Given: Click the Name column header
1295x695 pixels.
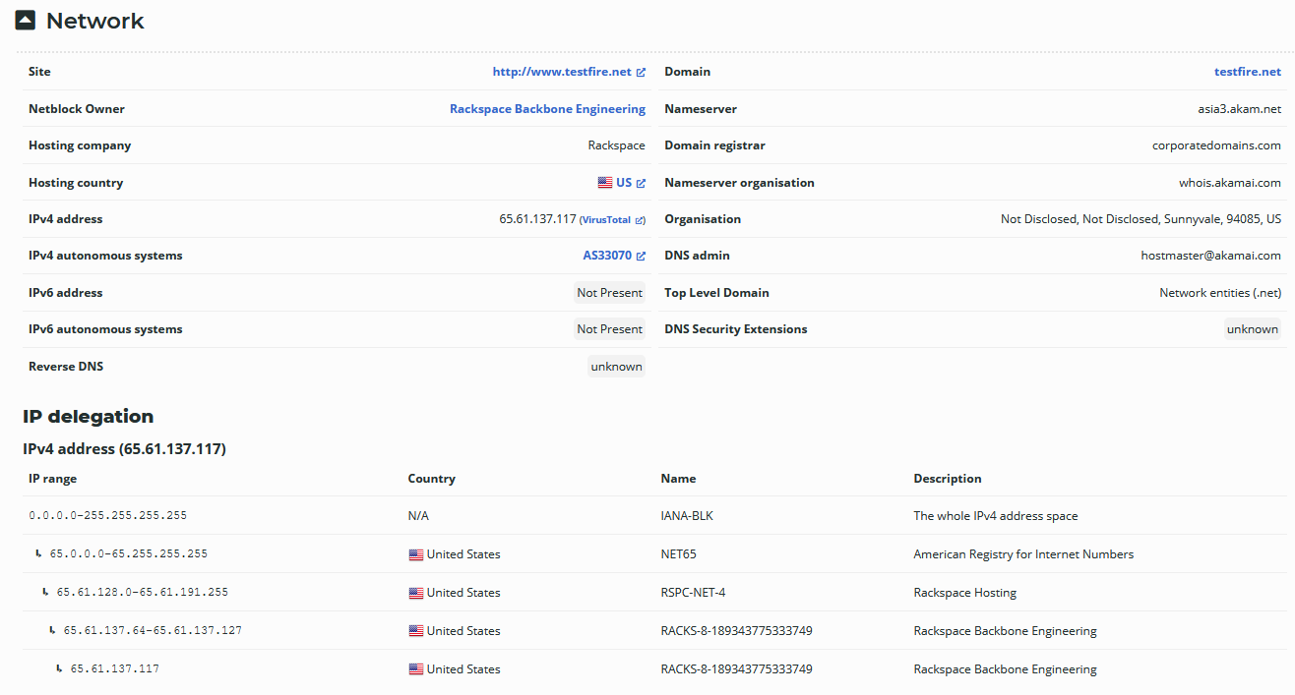Looking at the screenshot, I should pos(678,479).
